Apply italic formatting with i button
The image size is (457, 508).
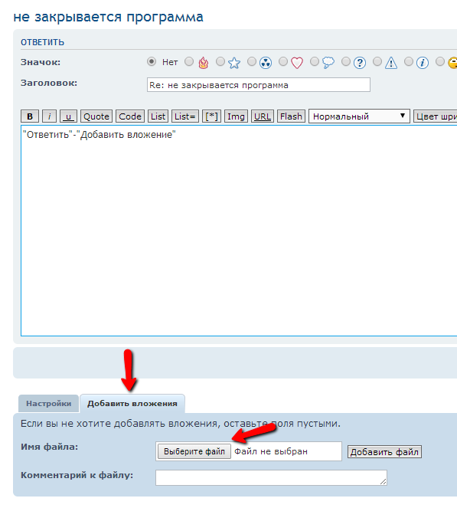pyautogui.click(x=49, y=116)
